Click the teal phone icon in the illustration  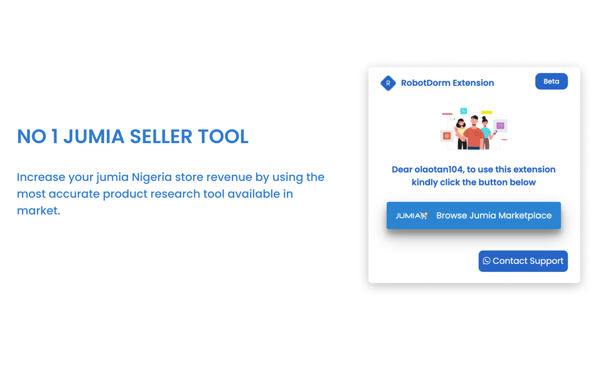pos(464,111)
